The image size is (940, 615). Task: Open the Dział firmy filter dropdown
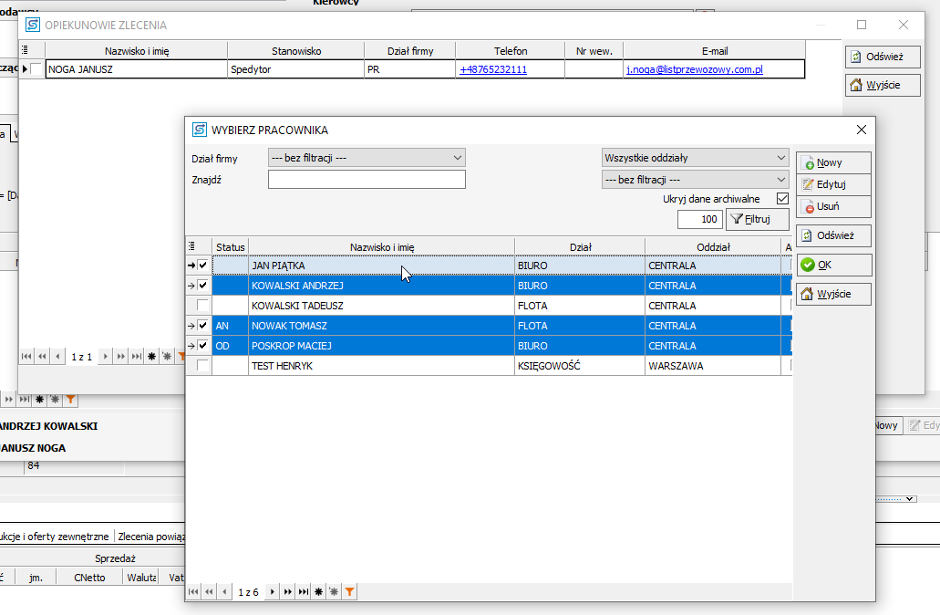tap(367, 158)
